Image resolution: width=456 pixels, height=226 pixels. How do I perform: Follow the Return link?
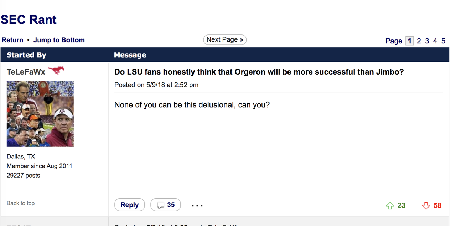[12, 40]
